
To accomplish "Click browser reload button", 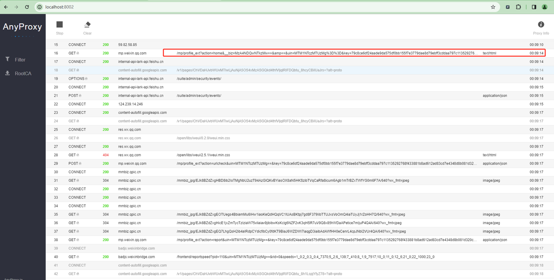I will (x=27, y=7).
